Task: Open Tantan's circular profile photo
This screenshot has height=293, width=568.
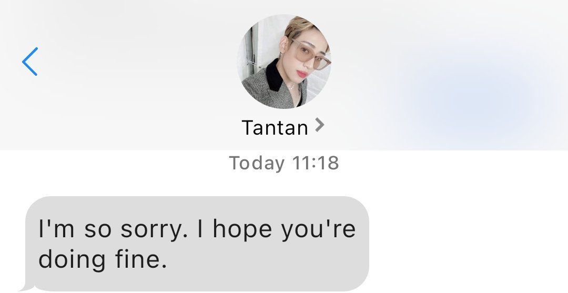Action: tap(284, 62)
